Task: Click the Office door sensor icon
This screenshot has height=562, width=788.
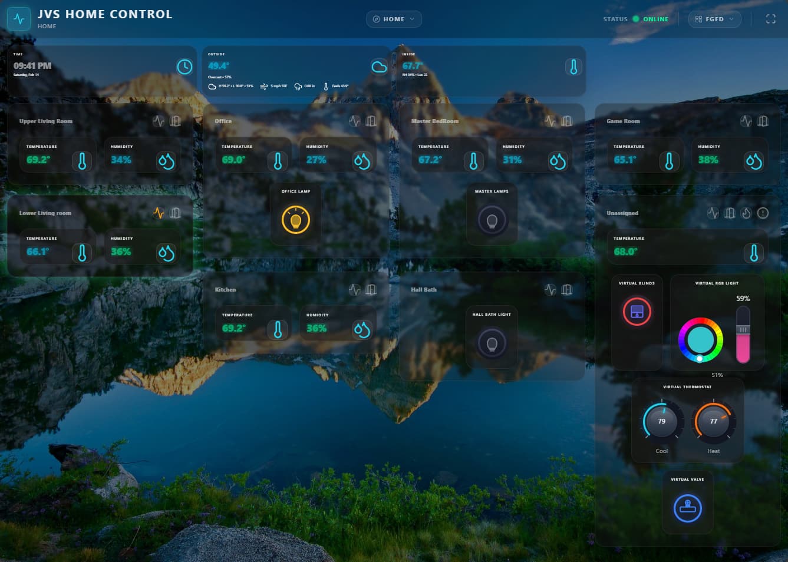Action: coord(371,121)
